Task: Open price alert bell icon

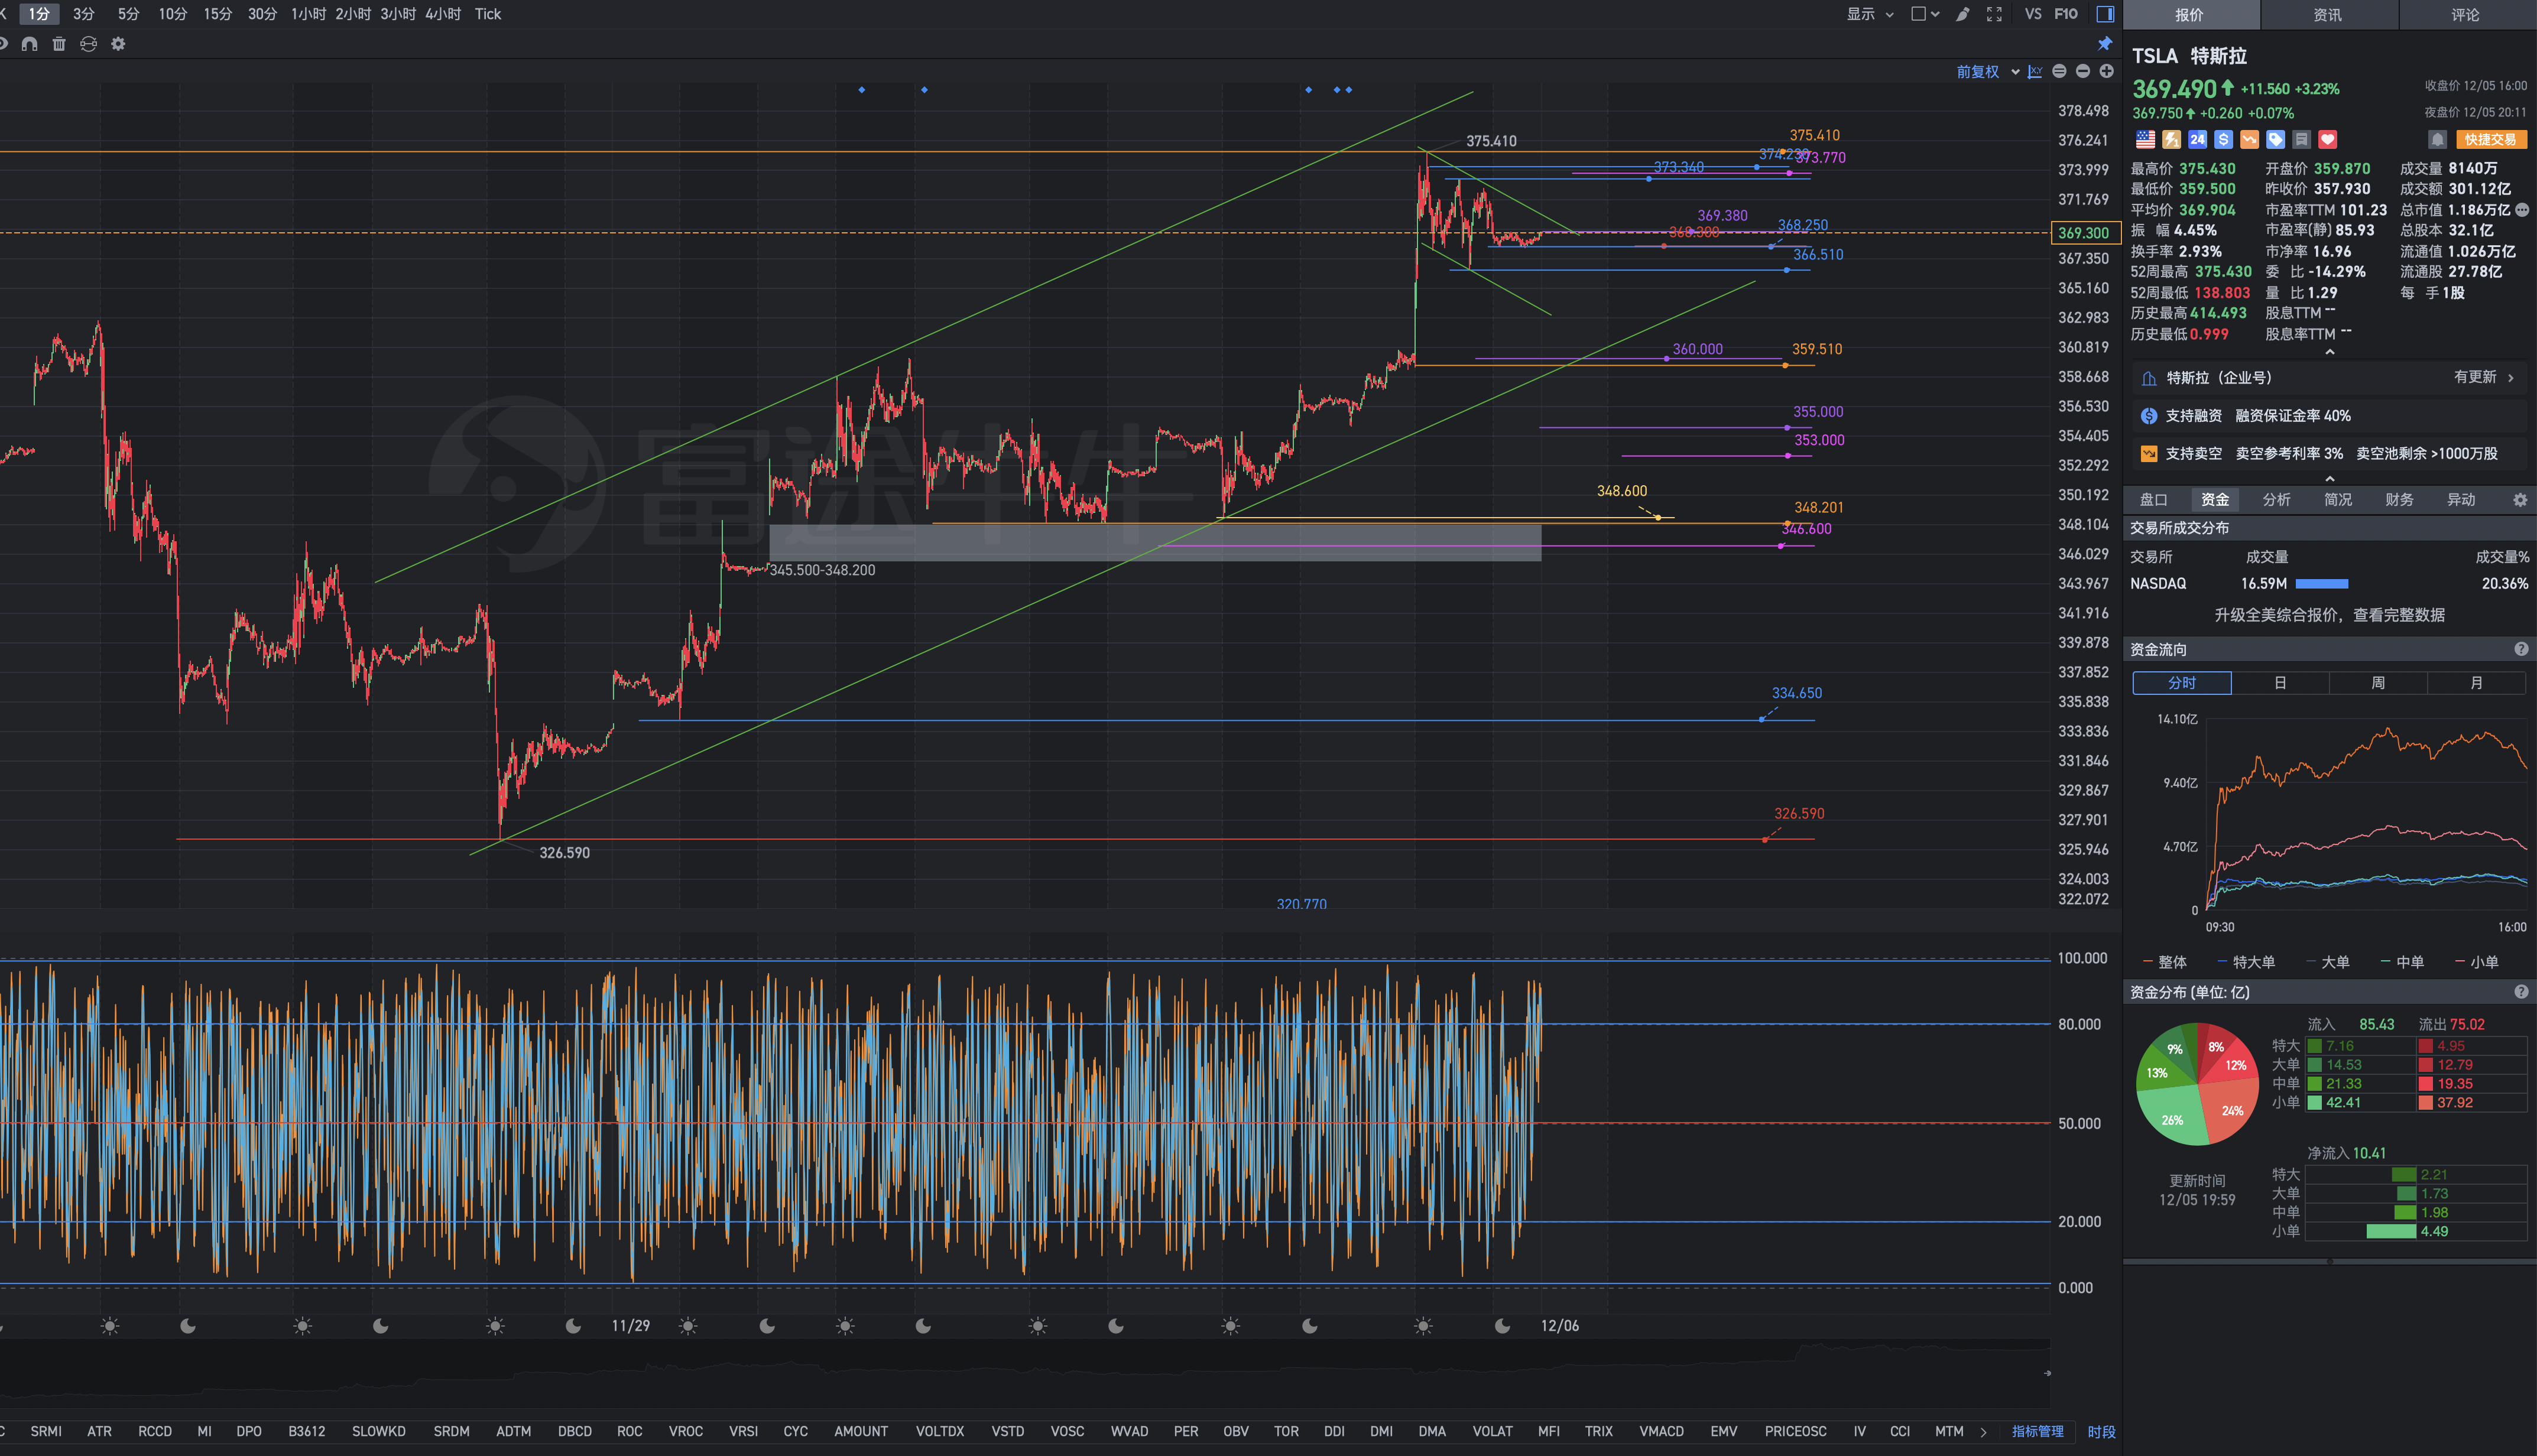Action: pos(2437,140)
